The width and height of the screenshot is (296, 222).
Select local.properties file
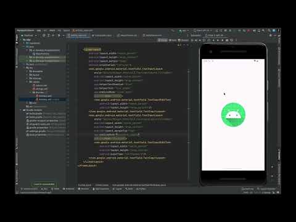point(36,134)
